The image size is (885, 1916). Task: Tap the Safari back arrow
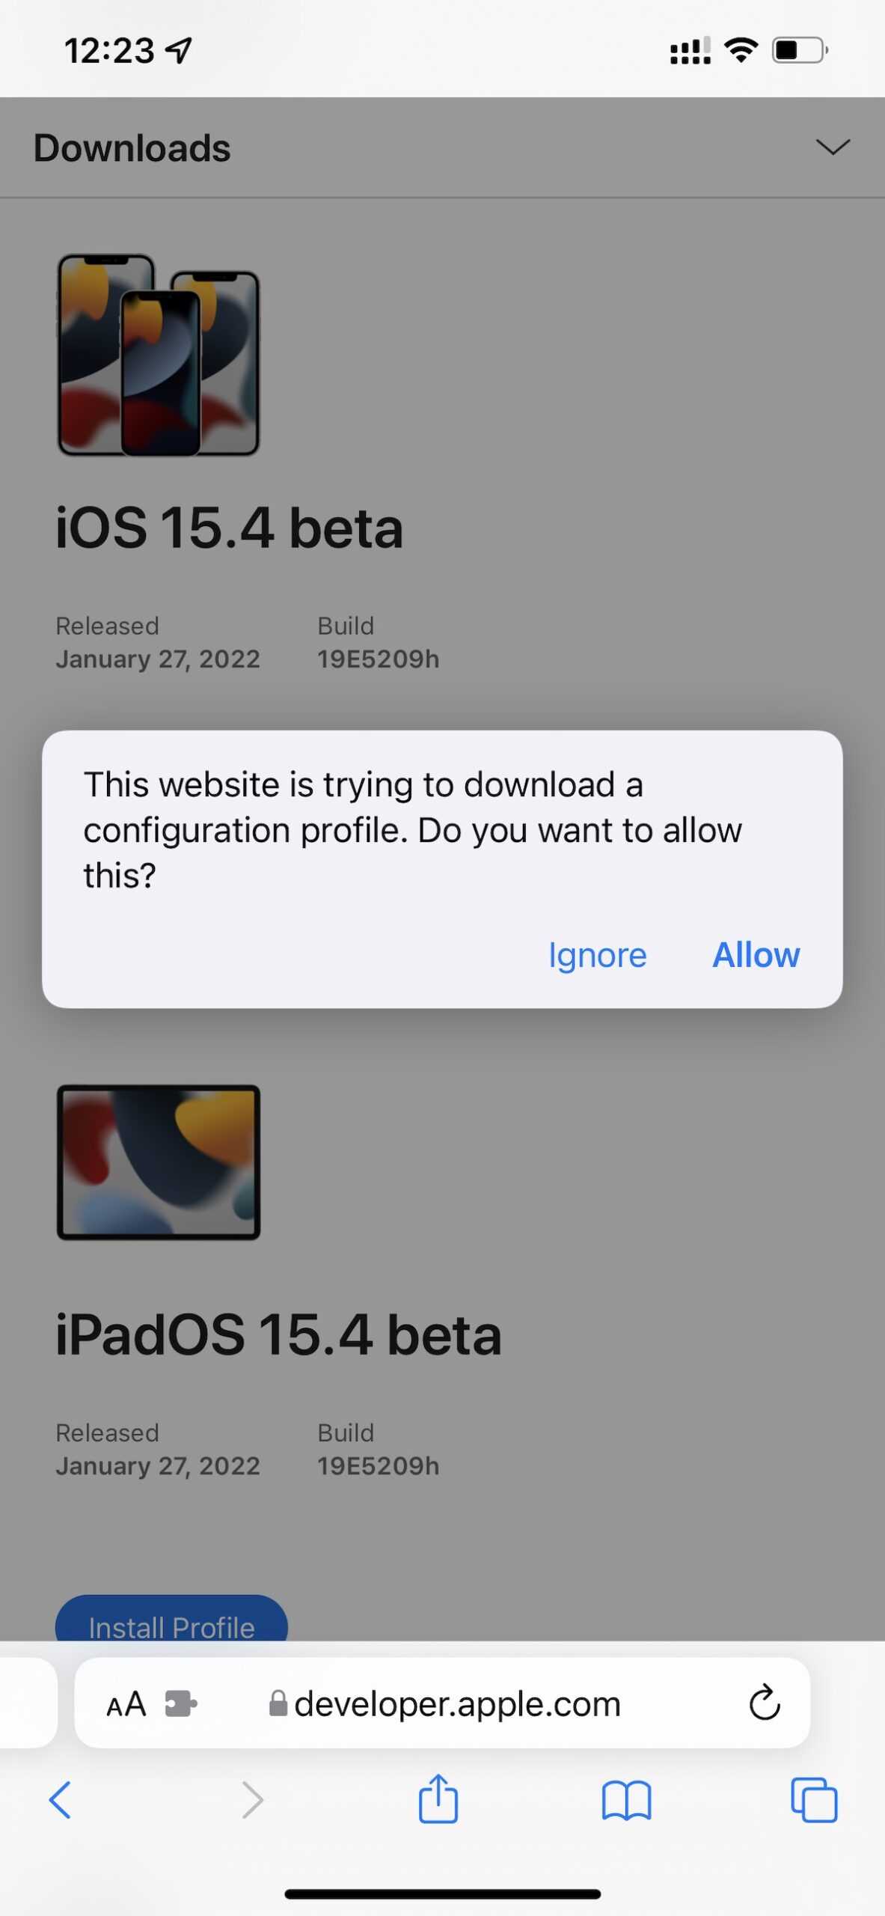pyautogui.click(x=60, y=1800)
